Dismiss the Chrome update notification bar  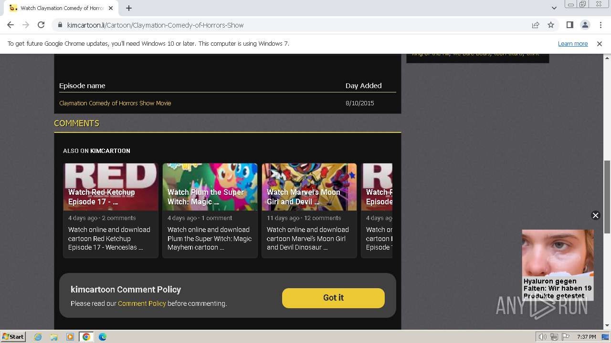[600, 43]
